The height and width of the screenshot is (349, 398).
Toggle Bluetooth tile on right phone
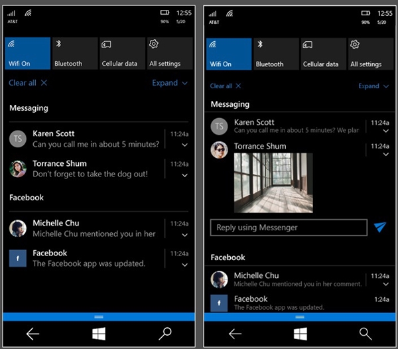[276, 54]
